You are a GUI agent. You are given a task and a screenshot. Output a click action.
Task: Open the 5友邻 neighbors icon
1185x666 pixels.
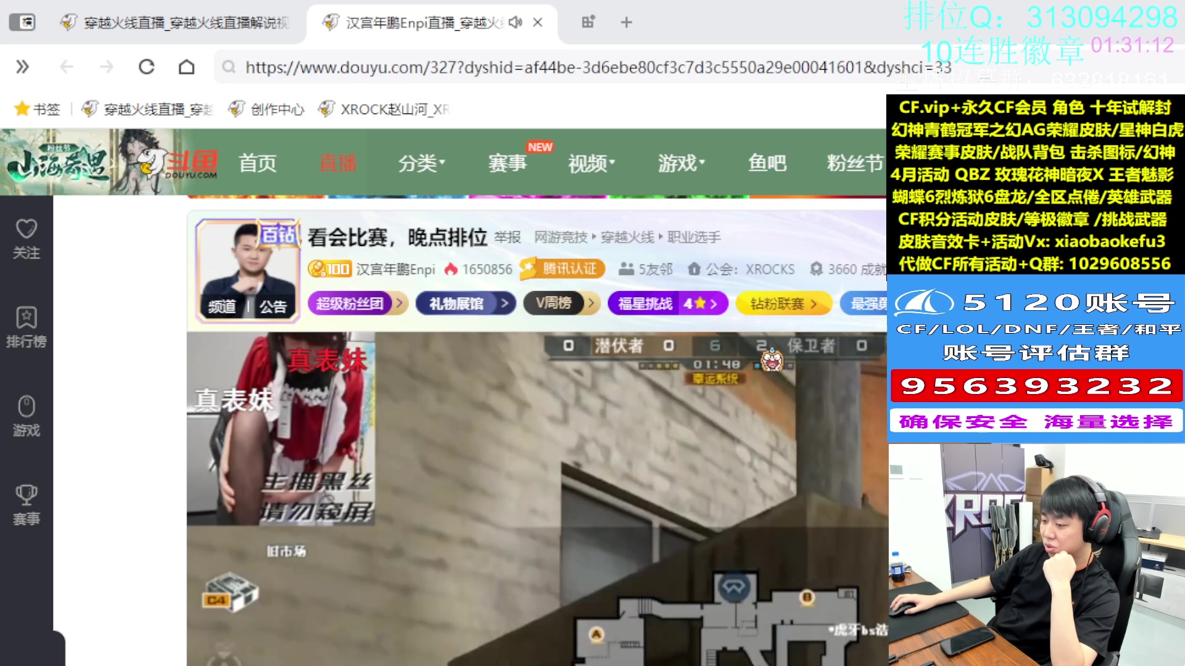pos(646,269)
